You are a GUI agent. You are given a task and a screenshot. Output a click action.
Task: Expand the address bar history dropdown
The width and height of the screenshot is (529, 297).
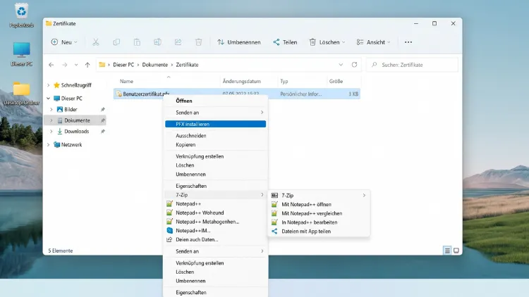pyautogui.click(x=341, y=65)
